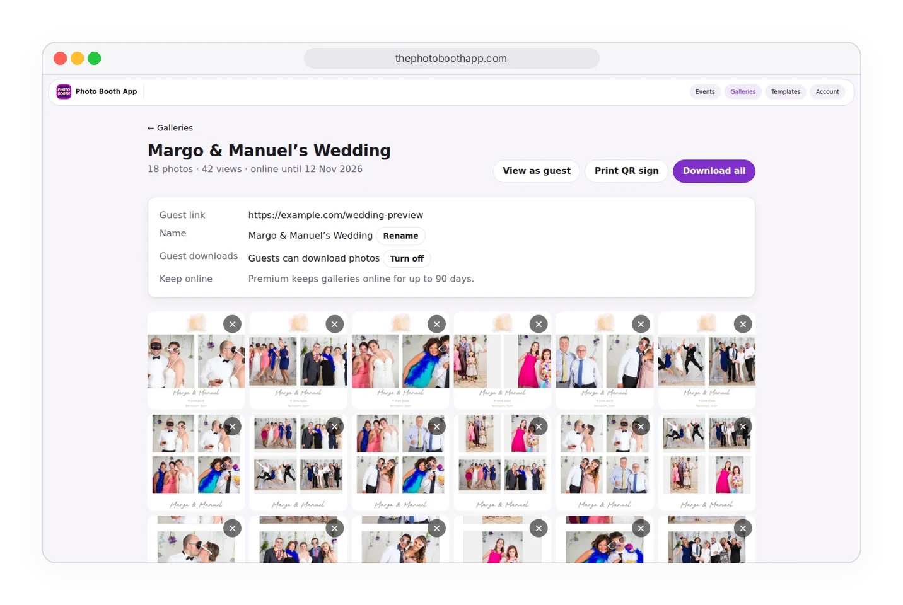903x605 pixels.
Task: Click the Premium keeps galleries online text
Action: point(361,279)
